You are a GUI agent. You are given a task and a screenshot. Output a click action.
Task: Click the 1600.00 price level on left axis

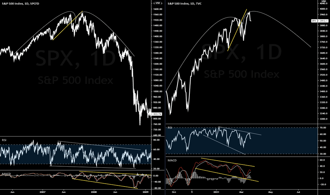coord(158,9)
